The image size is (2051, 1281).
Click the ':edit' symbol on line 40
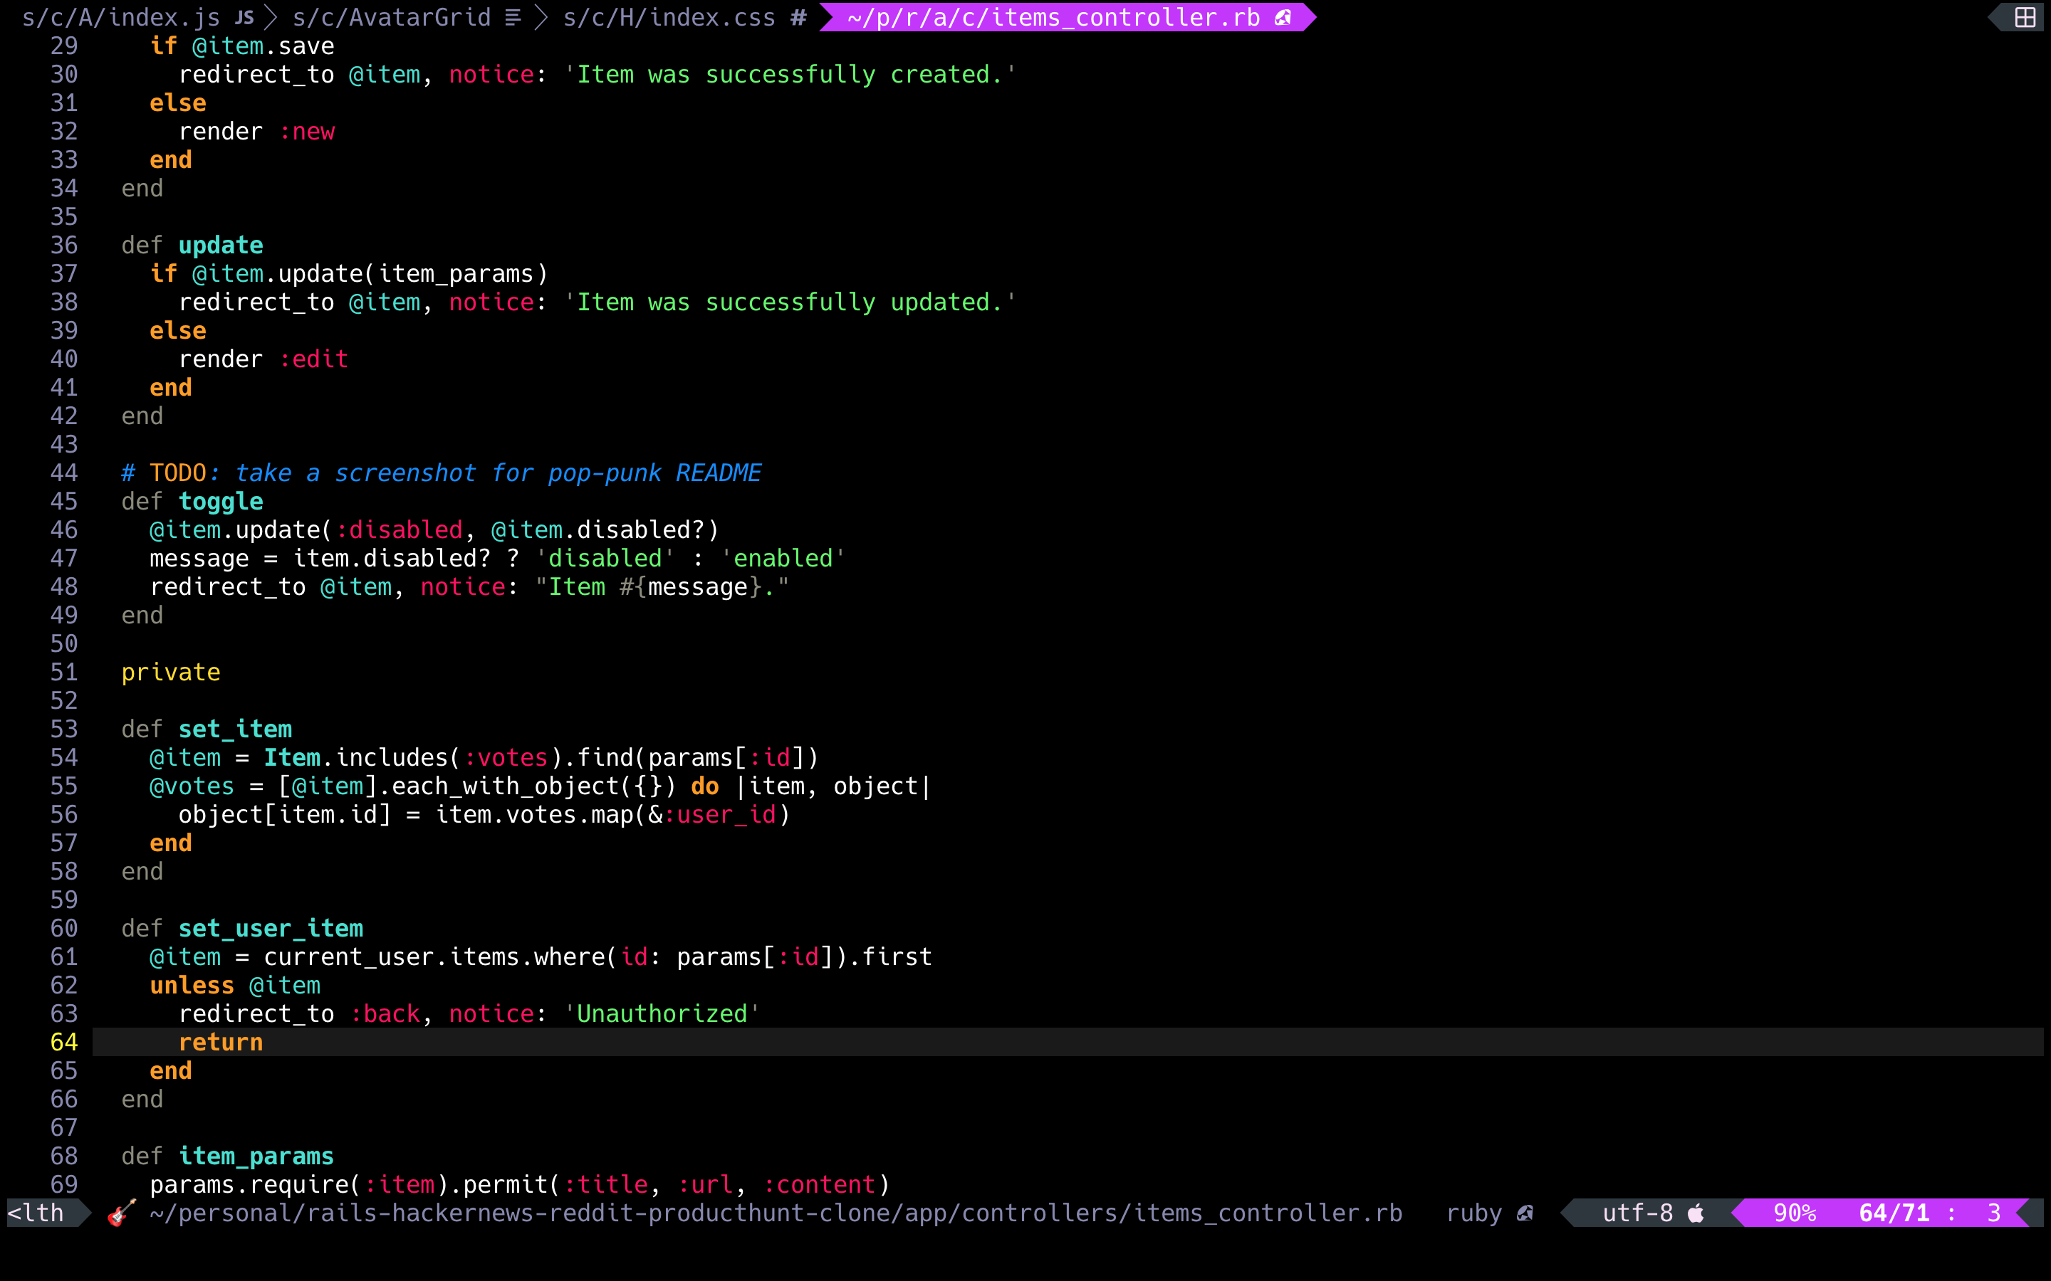(313, 359)
